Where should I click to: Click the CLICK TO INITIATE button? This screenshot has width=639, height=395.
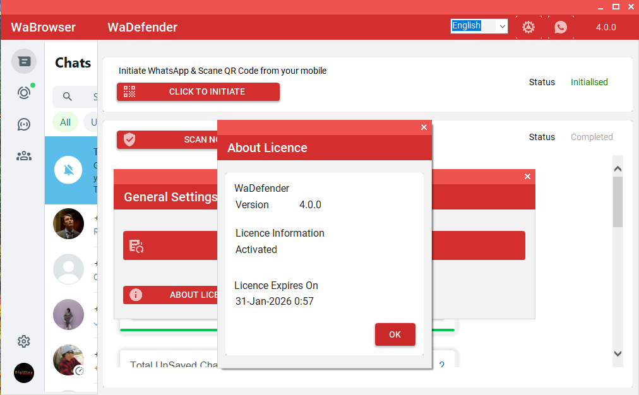click(x=198, y=91)
